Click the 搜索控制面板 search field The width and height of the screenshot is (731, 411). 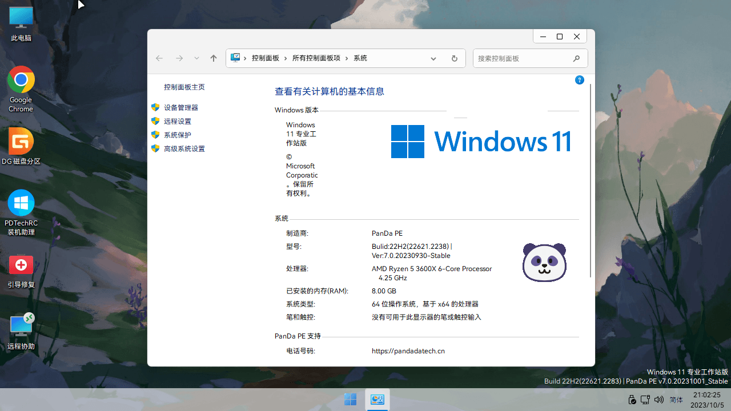pos(523,58)
